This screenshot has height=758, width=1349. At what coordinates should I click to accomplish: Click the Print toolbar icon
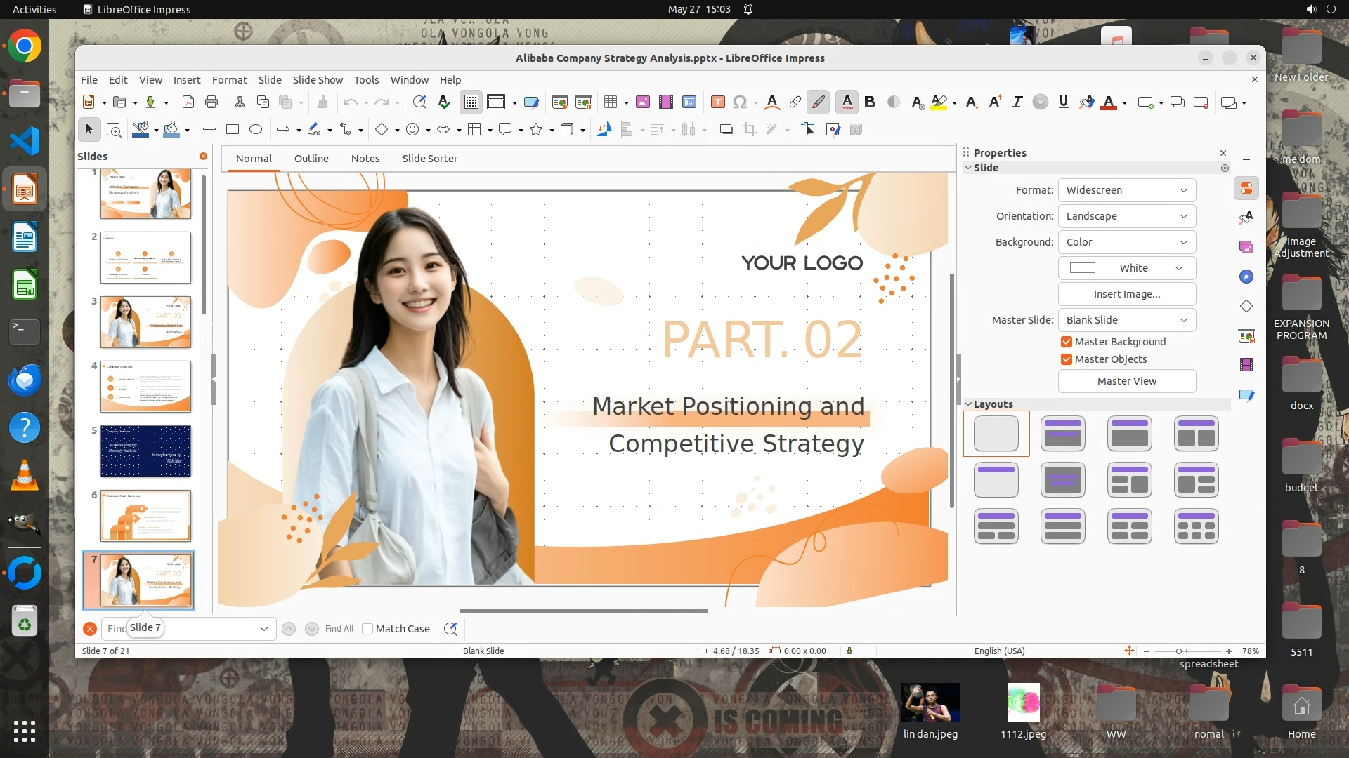211,102
